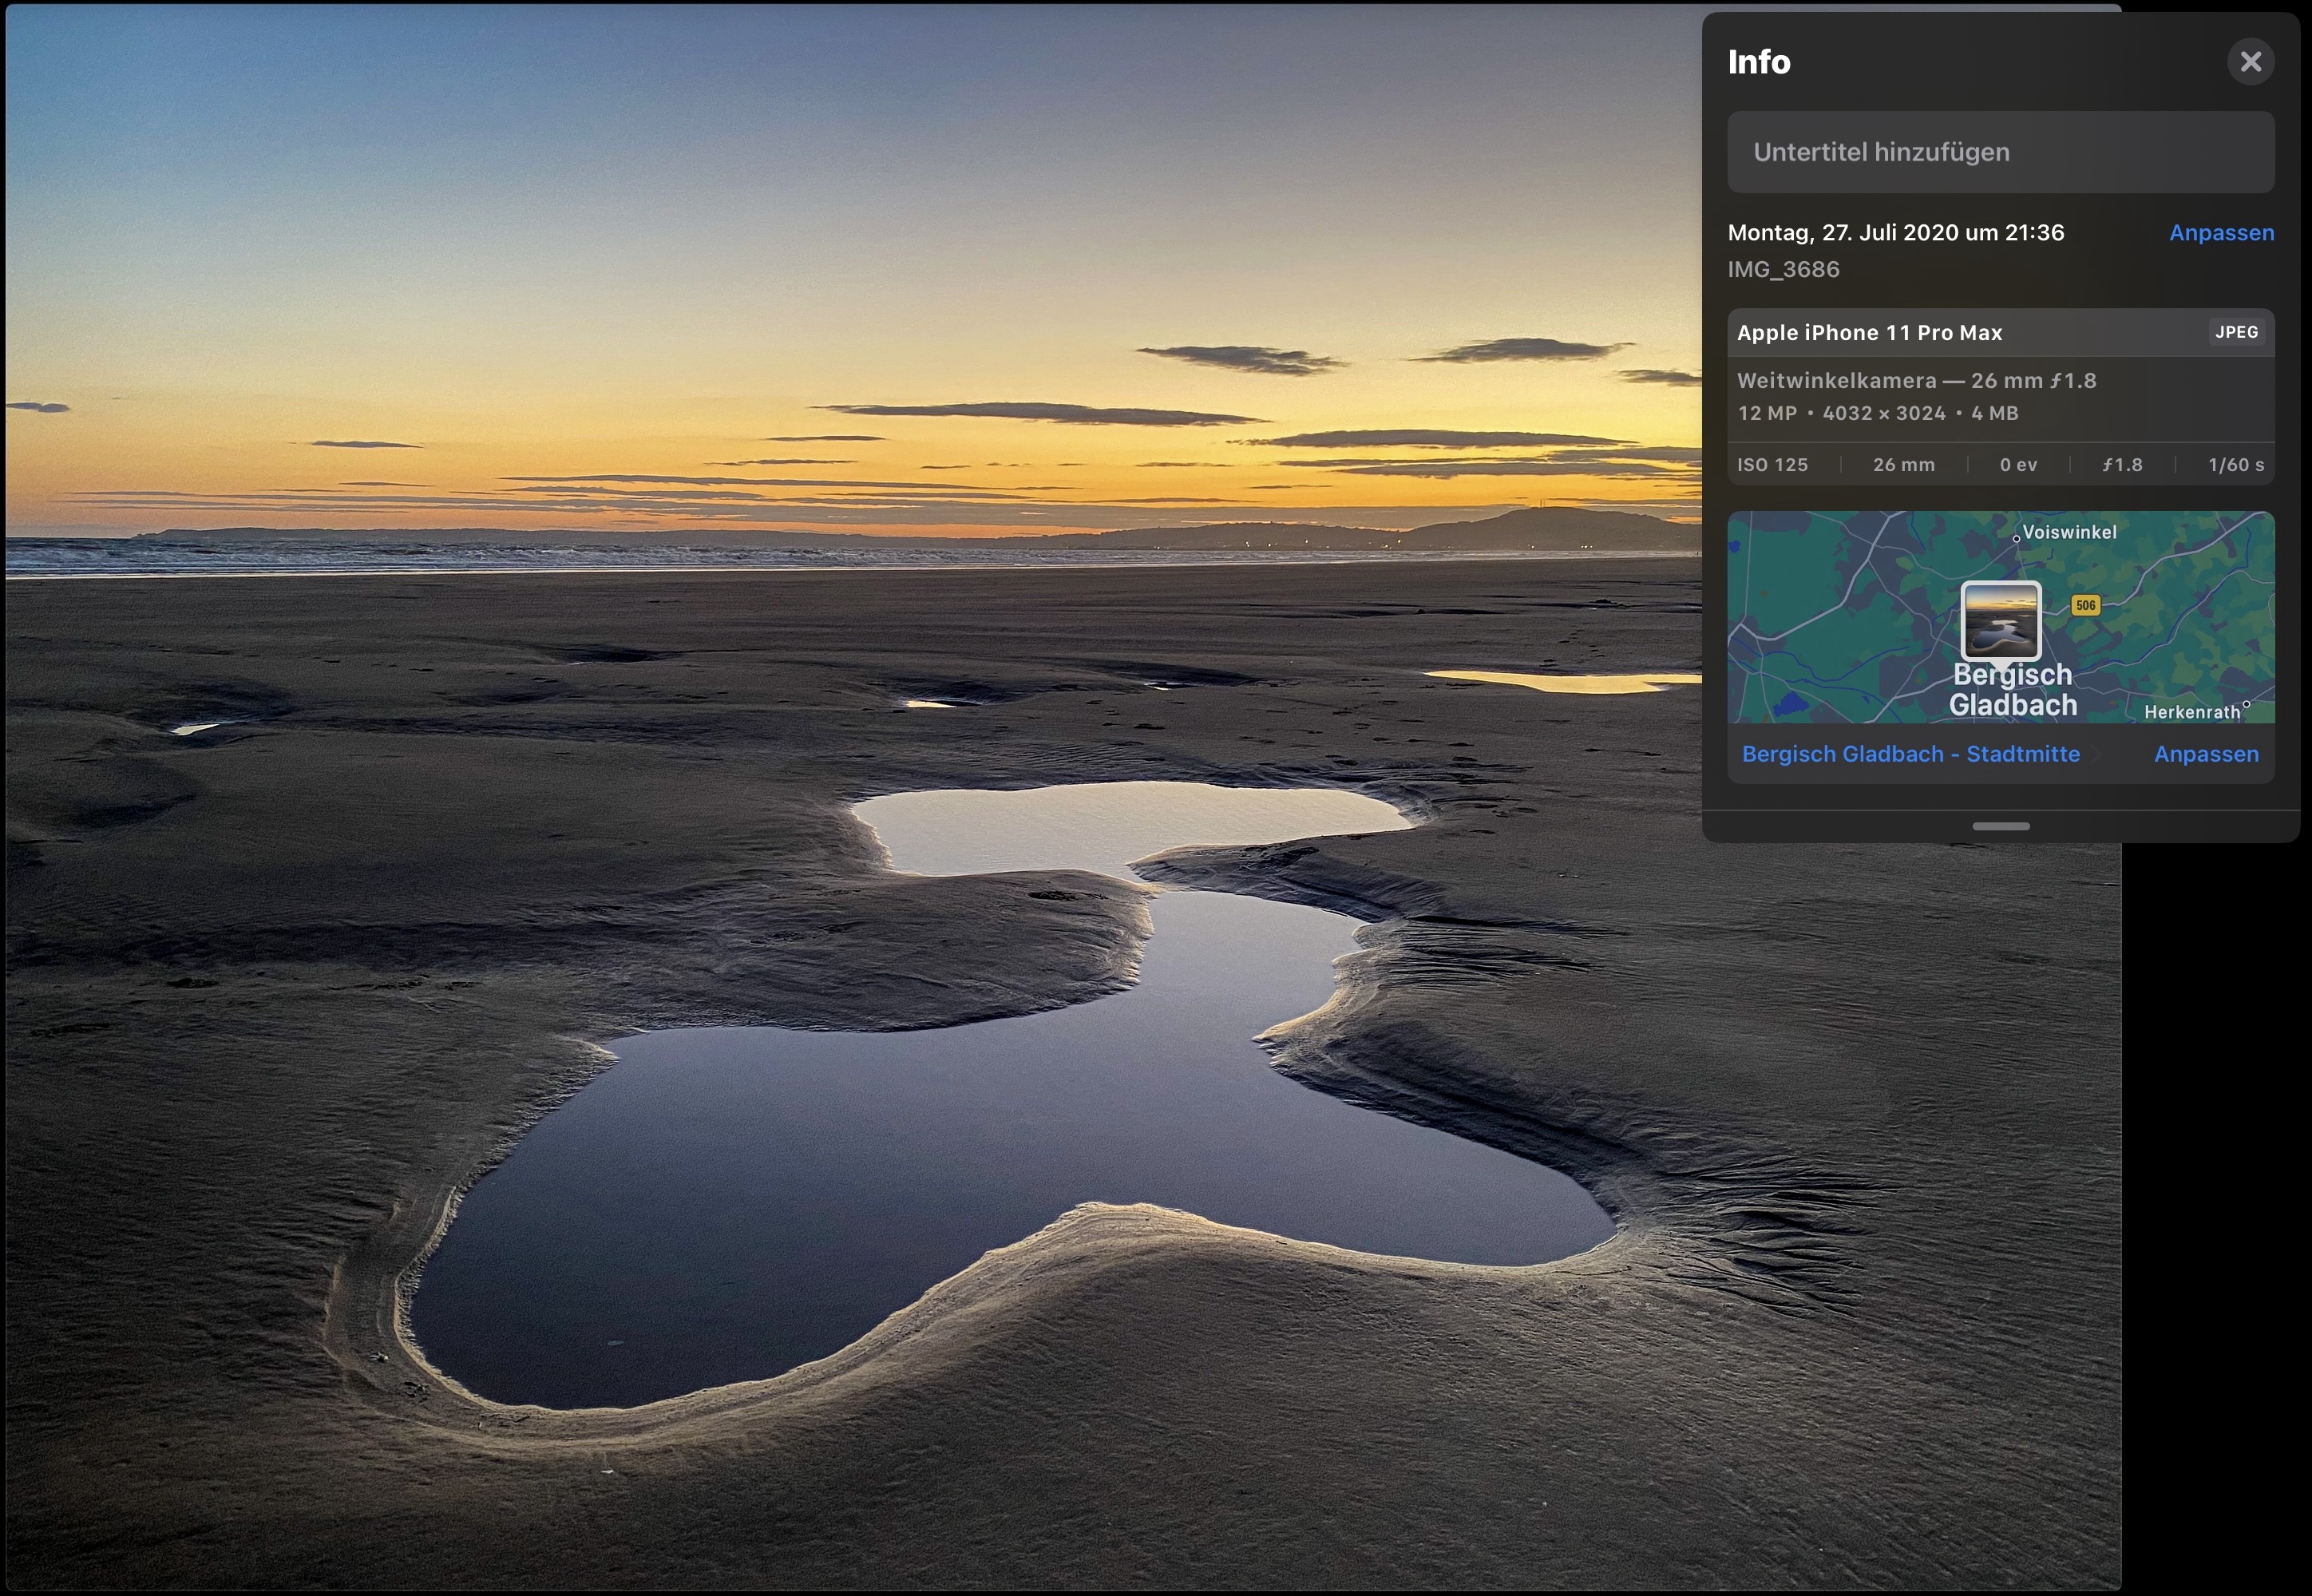Click the photo pin thumbnail on map
The width and height of the screenshot is (2312, 1596).
tap(2000, 620)
